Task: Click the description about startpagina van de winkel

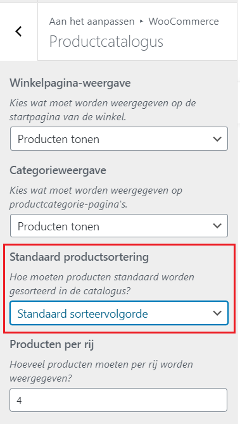Action: 103,109
